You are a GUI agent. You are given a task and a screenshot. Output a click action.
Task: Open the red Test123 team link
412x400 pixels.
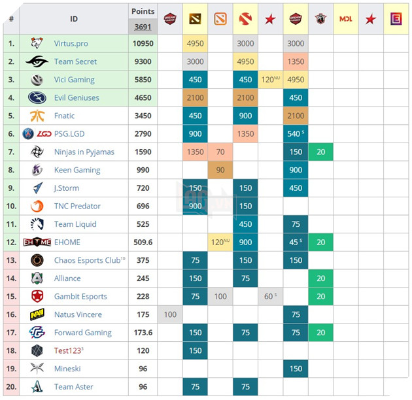coord(69,350)
